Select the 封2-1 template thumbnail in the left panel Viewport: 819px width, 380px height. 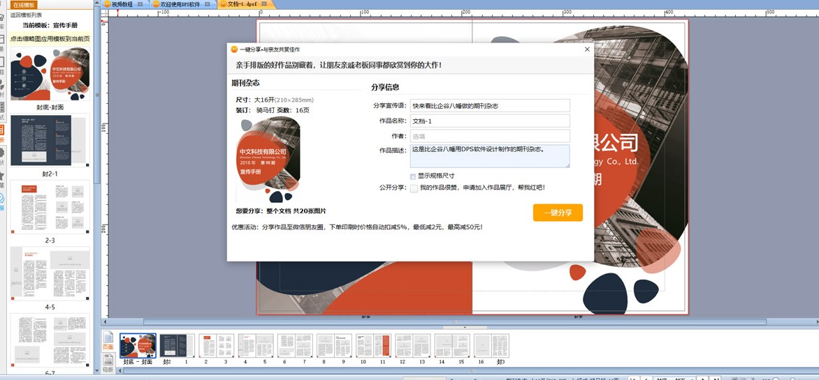click(50, 141)
